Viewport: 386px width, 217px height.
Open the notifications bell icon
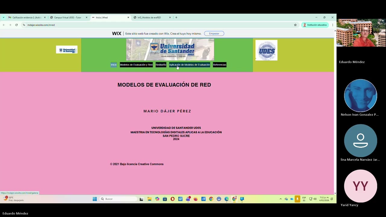332,199
